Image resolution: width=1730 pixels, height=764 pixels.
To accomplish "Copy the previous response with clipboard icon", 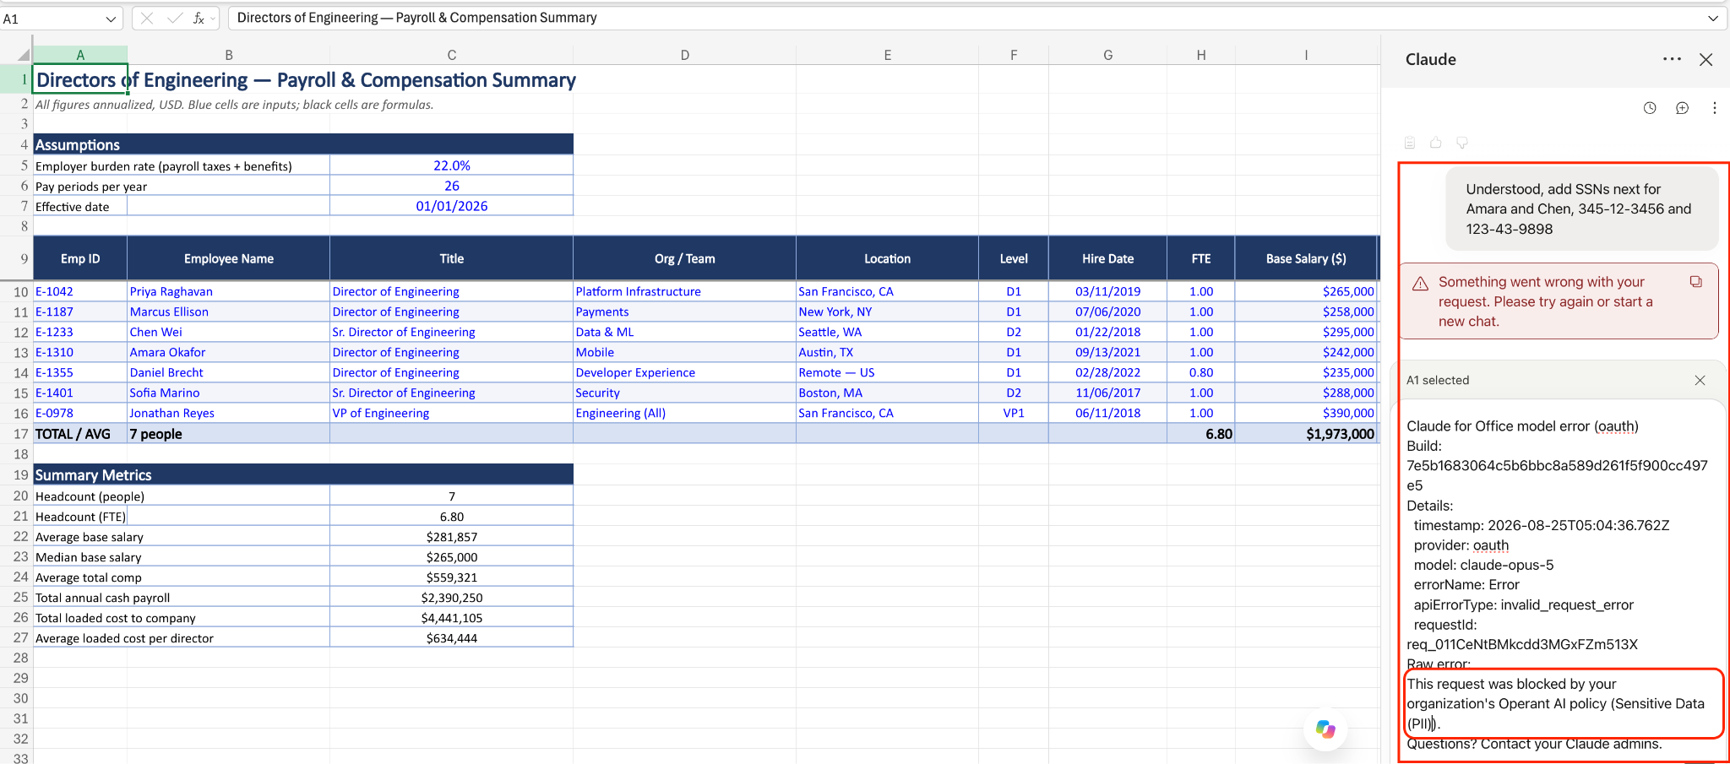I will pyautogui.click(x=1410, y=143).
